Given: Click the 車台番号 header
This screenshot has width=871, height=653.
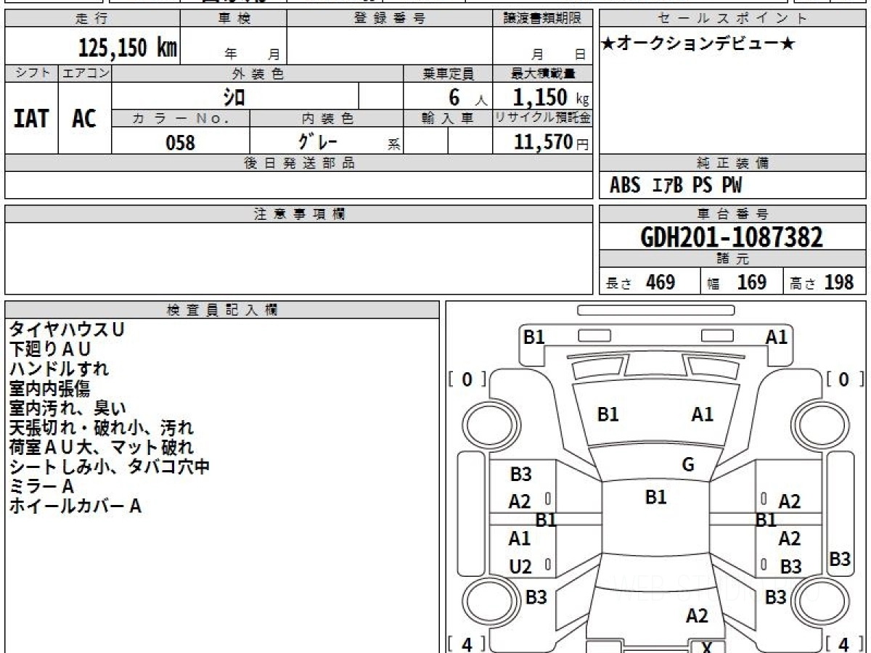Looking at the screenshot, I should (732, 214).
